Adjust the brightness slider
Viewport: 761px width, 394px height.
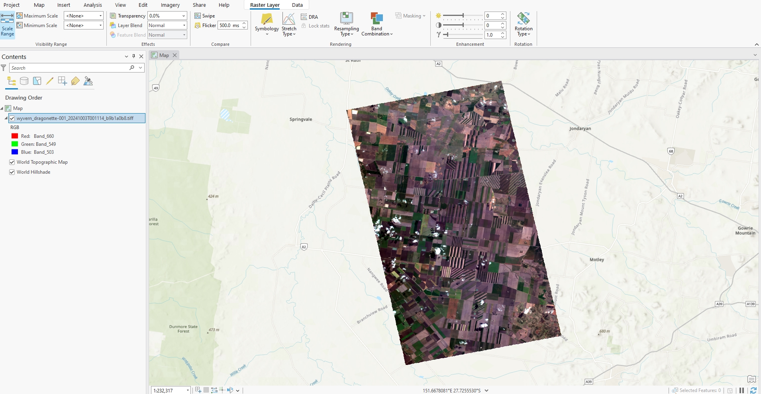tap(463, 16)
